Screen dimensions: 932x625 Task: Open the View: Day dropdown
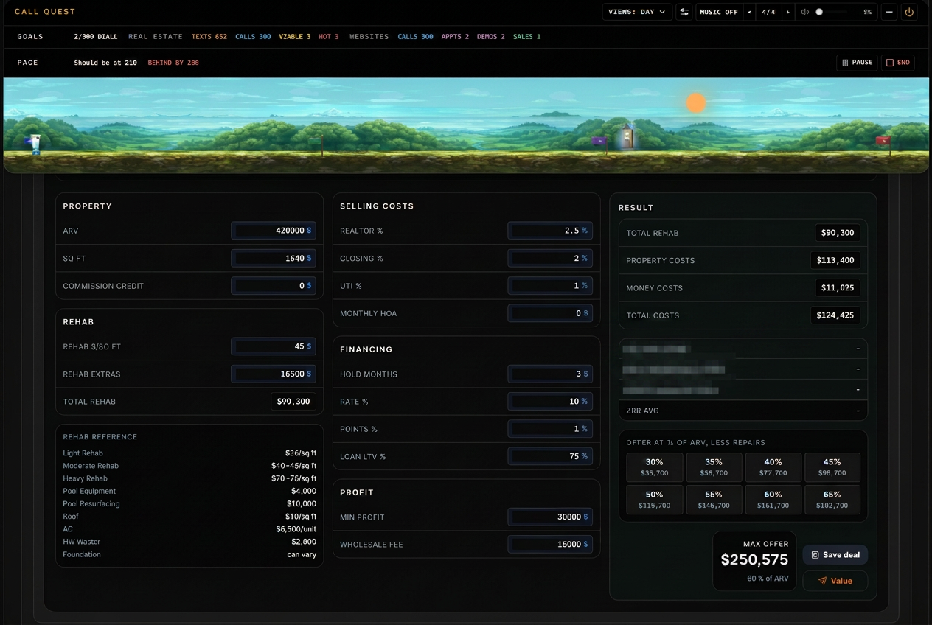tap(637, 12)
